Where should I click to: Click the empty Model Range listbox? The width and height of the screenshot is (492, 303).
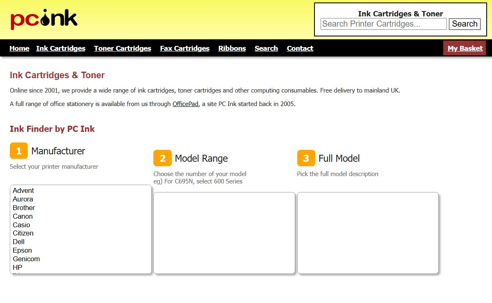[224, 233]
